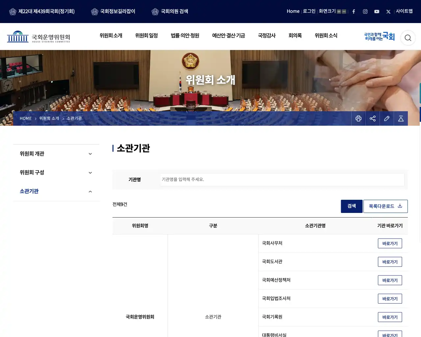421x337 pixels.
Task: Open the 위원회 소개 main menu
Action: pos(111,36)
